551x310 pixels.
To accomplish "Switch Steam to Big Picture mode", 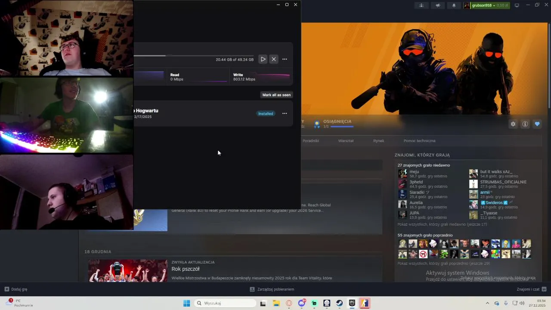I will point(517,5).
